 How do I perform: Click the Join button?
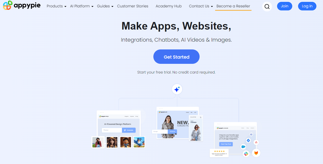(285, 6)
